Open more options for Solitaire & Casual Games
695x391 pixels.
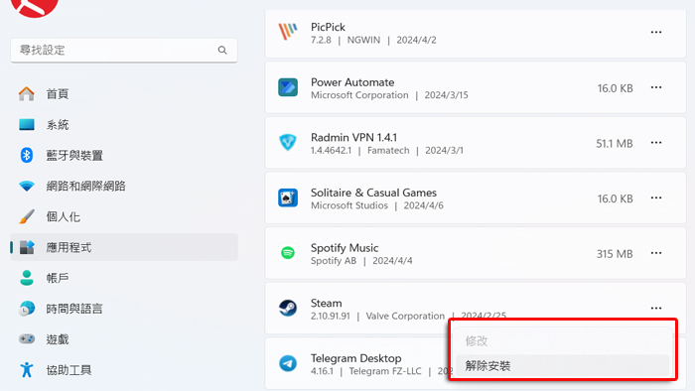click(656, 197)
